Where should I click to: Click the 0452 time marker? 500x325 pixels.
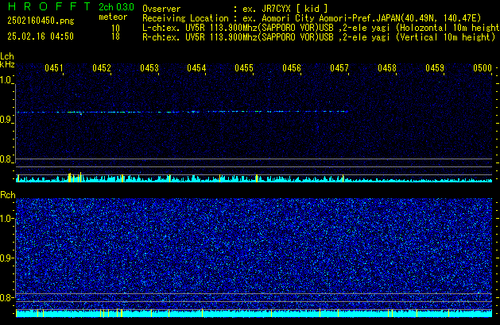(x=102, y=68)
